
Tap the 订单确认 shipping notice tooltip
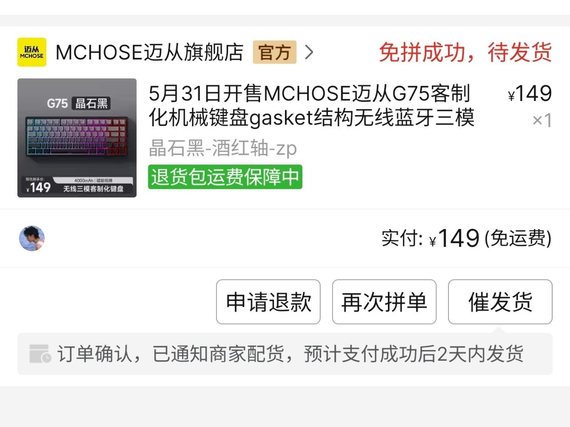(x=285, y=354)
